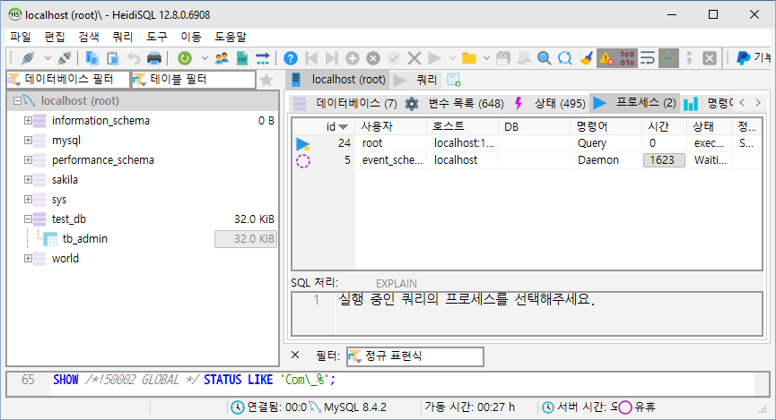Open the recent SQL files dropdown arrow
This screenshot has height=420, width=776.
(x=486, y=58)
